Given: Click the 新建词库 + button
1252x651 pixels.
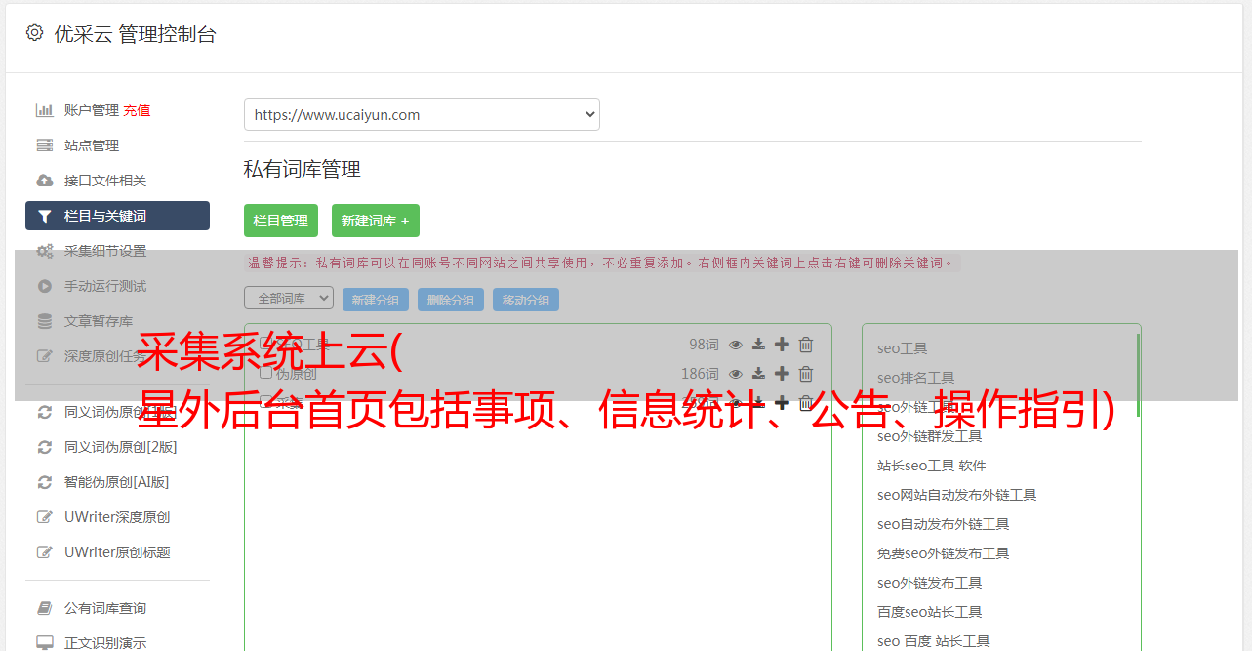Looking at the screenshot, I should click(376, 221).
